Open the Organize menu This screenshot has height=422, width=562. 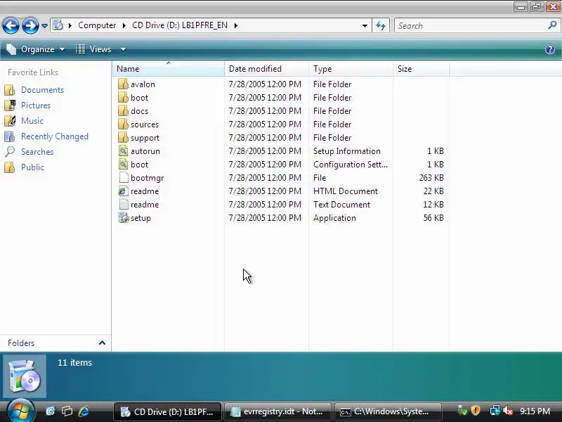(x=36, y=49)
